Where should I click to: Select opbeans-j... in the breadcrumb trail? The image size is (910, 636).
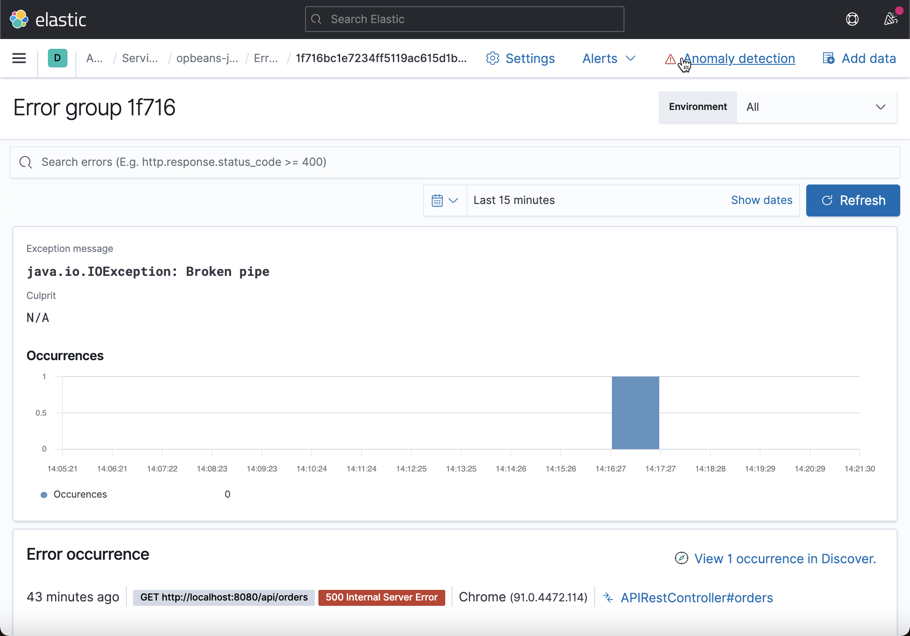coord(207,58)
